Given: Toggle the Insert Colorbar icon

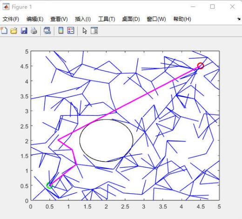Looking at the screenshot, I should 61,30.
